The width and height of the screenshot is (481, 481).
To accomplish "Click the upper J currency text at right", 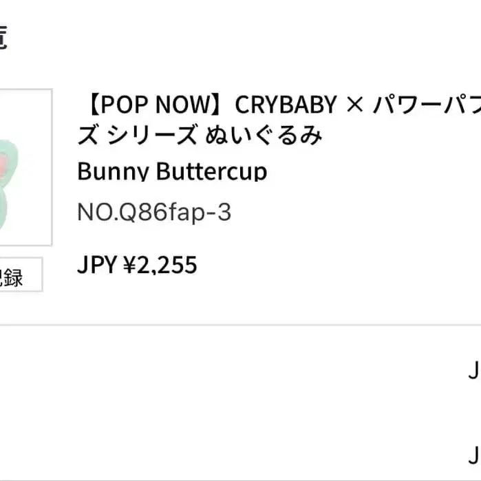I will 473,372.
